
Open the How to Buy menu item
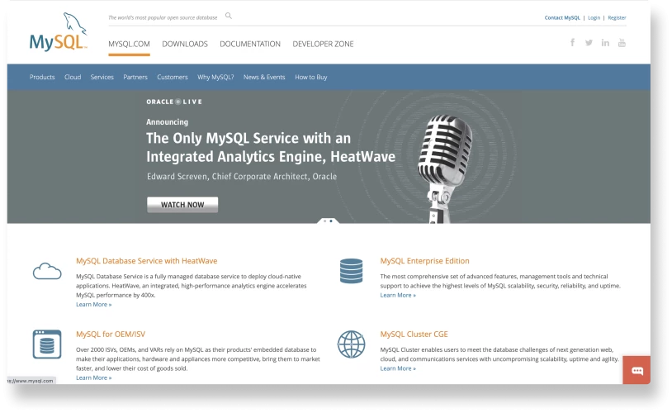click(310, 77)
